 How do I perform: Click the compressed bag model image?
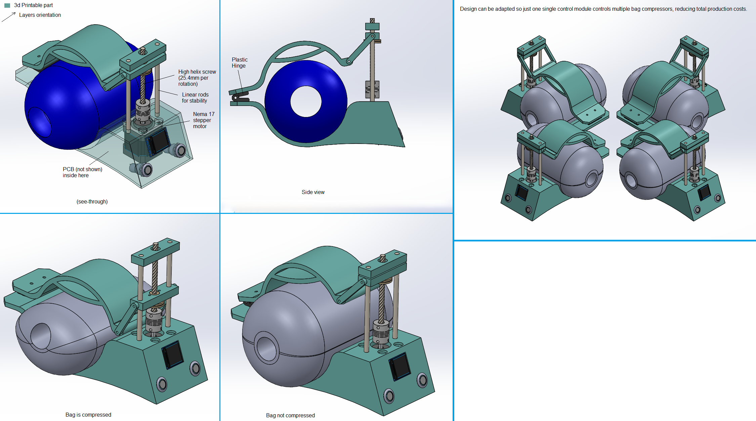click(x=106, y=321)
